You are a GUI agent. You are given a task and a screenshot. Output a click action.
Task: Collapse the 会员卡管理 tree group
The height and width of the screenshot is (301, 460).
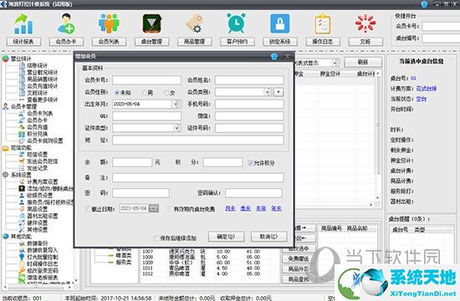point(23,106)
